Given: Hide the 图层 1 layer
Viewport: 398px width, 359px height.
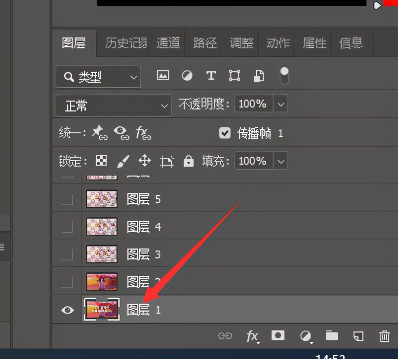Looking at the screenshot, I should click(x=67, y=310).
